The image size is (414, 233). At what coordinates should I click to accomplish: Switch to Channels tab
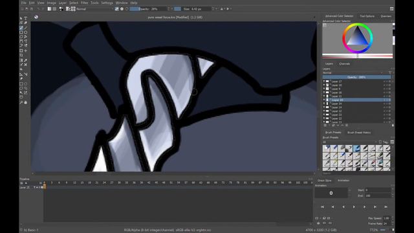(x=345, y=64)
